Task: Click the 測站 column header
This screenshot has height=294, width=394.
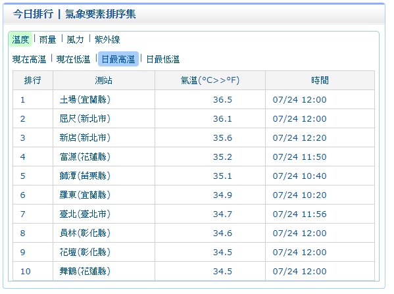Action: [x=104, y=80]
